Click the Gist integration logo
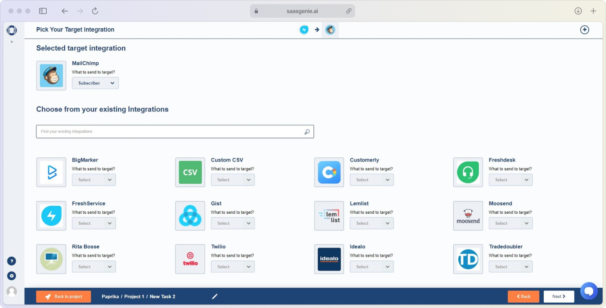The width and height of the screenshot is (606, 308). pos(190,216)
